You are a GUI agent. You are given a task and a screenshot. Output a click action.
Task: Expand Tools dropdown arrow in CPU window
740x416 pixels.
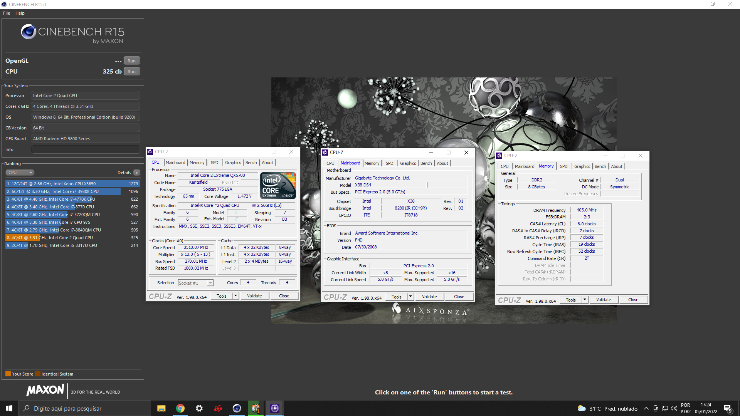(236, 296)
